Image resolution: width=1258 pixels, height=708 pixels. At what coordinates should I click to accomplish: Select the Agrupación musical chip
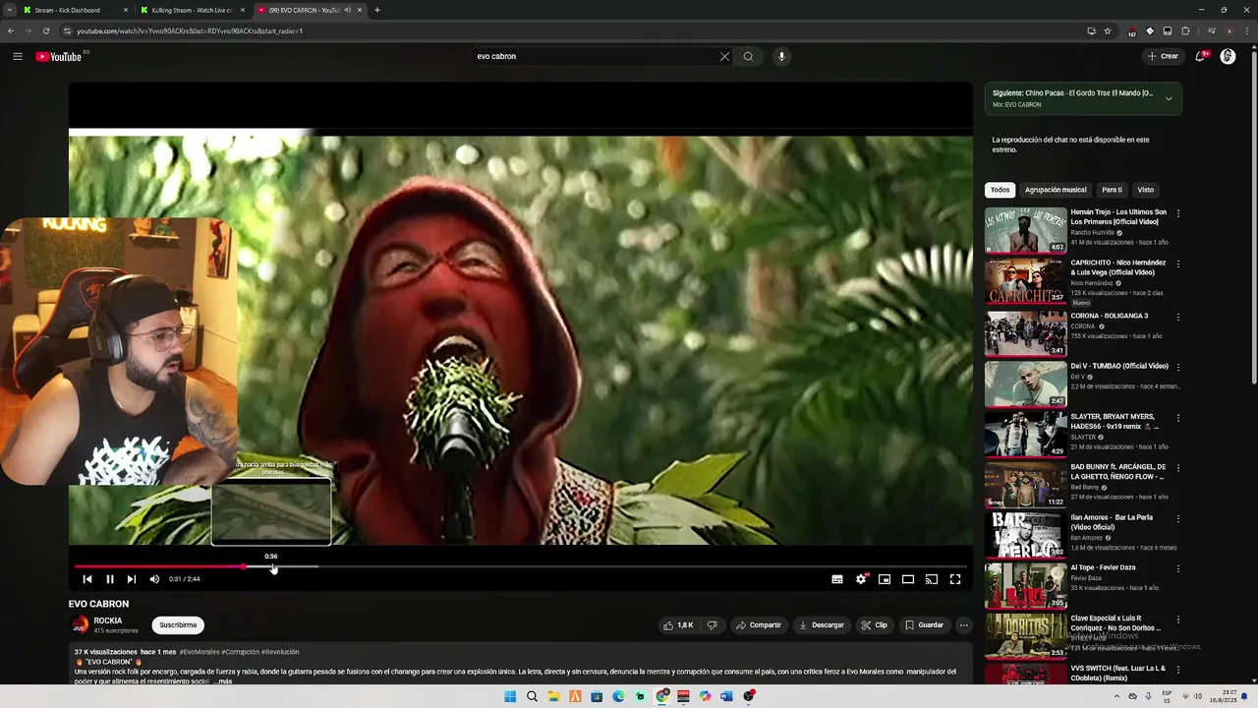[x=1056, y=190]
